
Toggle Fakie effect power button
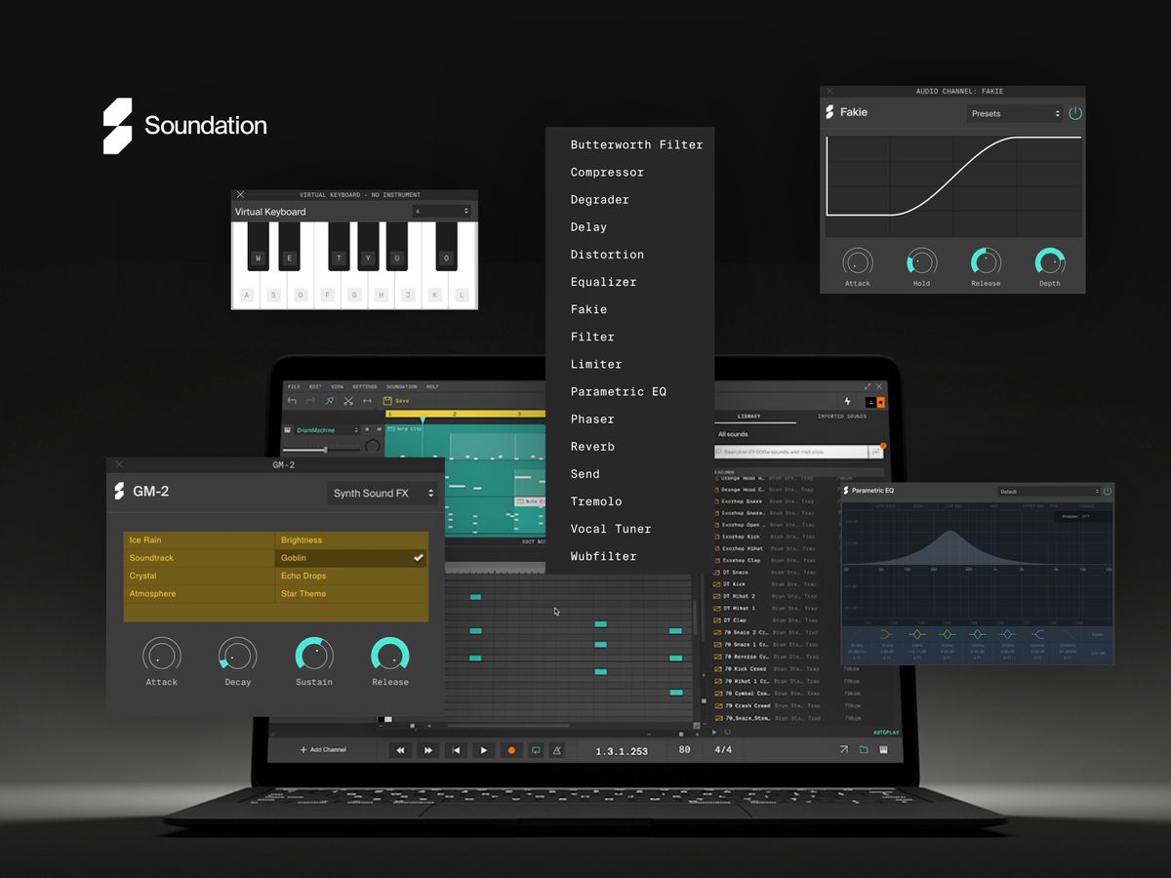point(1075,113)
